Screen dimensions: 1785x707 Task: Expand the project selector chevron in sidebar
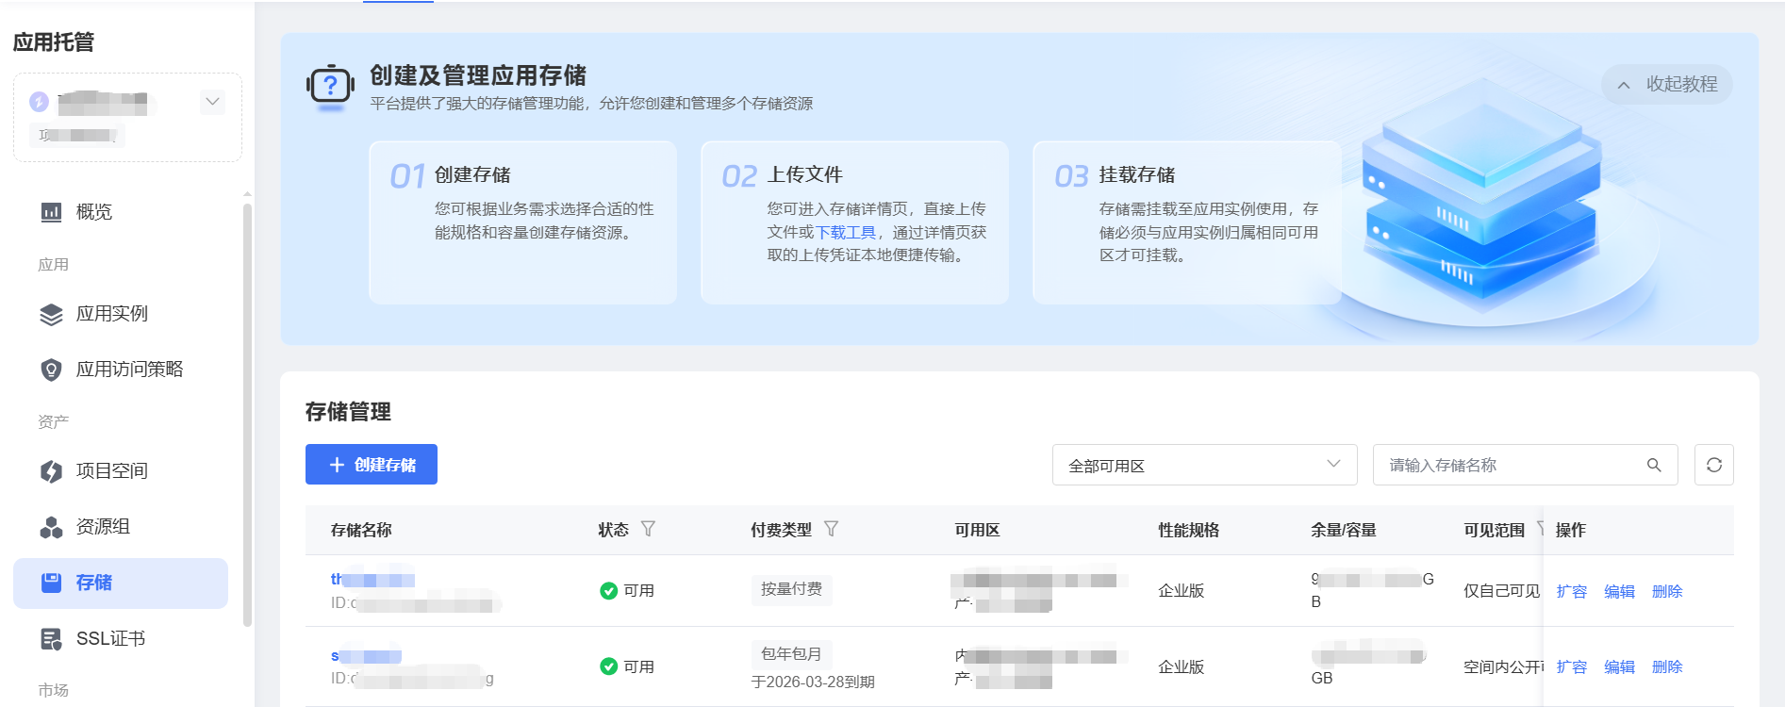tap(213, 102)
